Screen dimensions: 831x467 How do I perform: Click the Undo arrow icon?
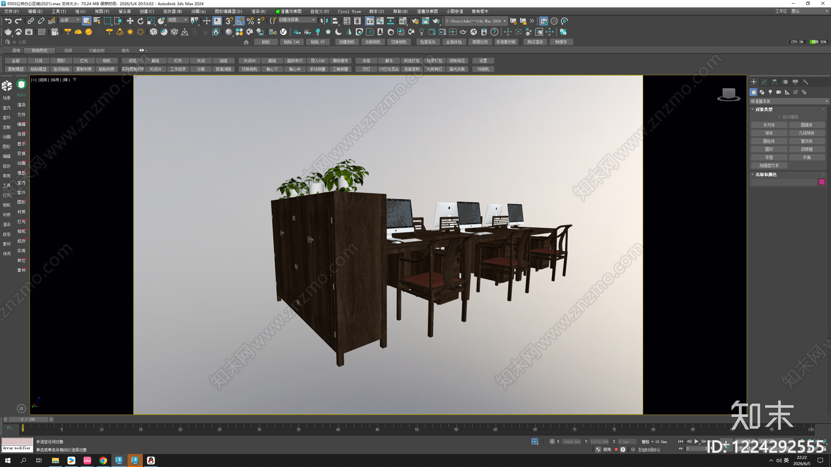8,21
